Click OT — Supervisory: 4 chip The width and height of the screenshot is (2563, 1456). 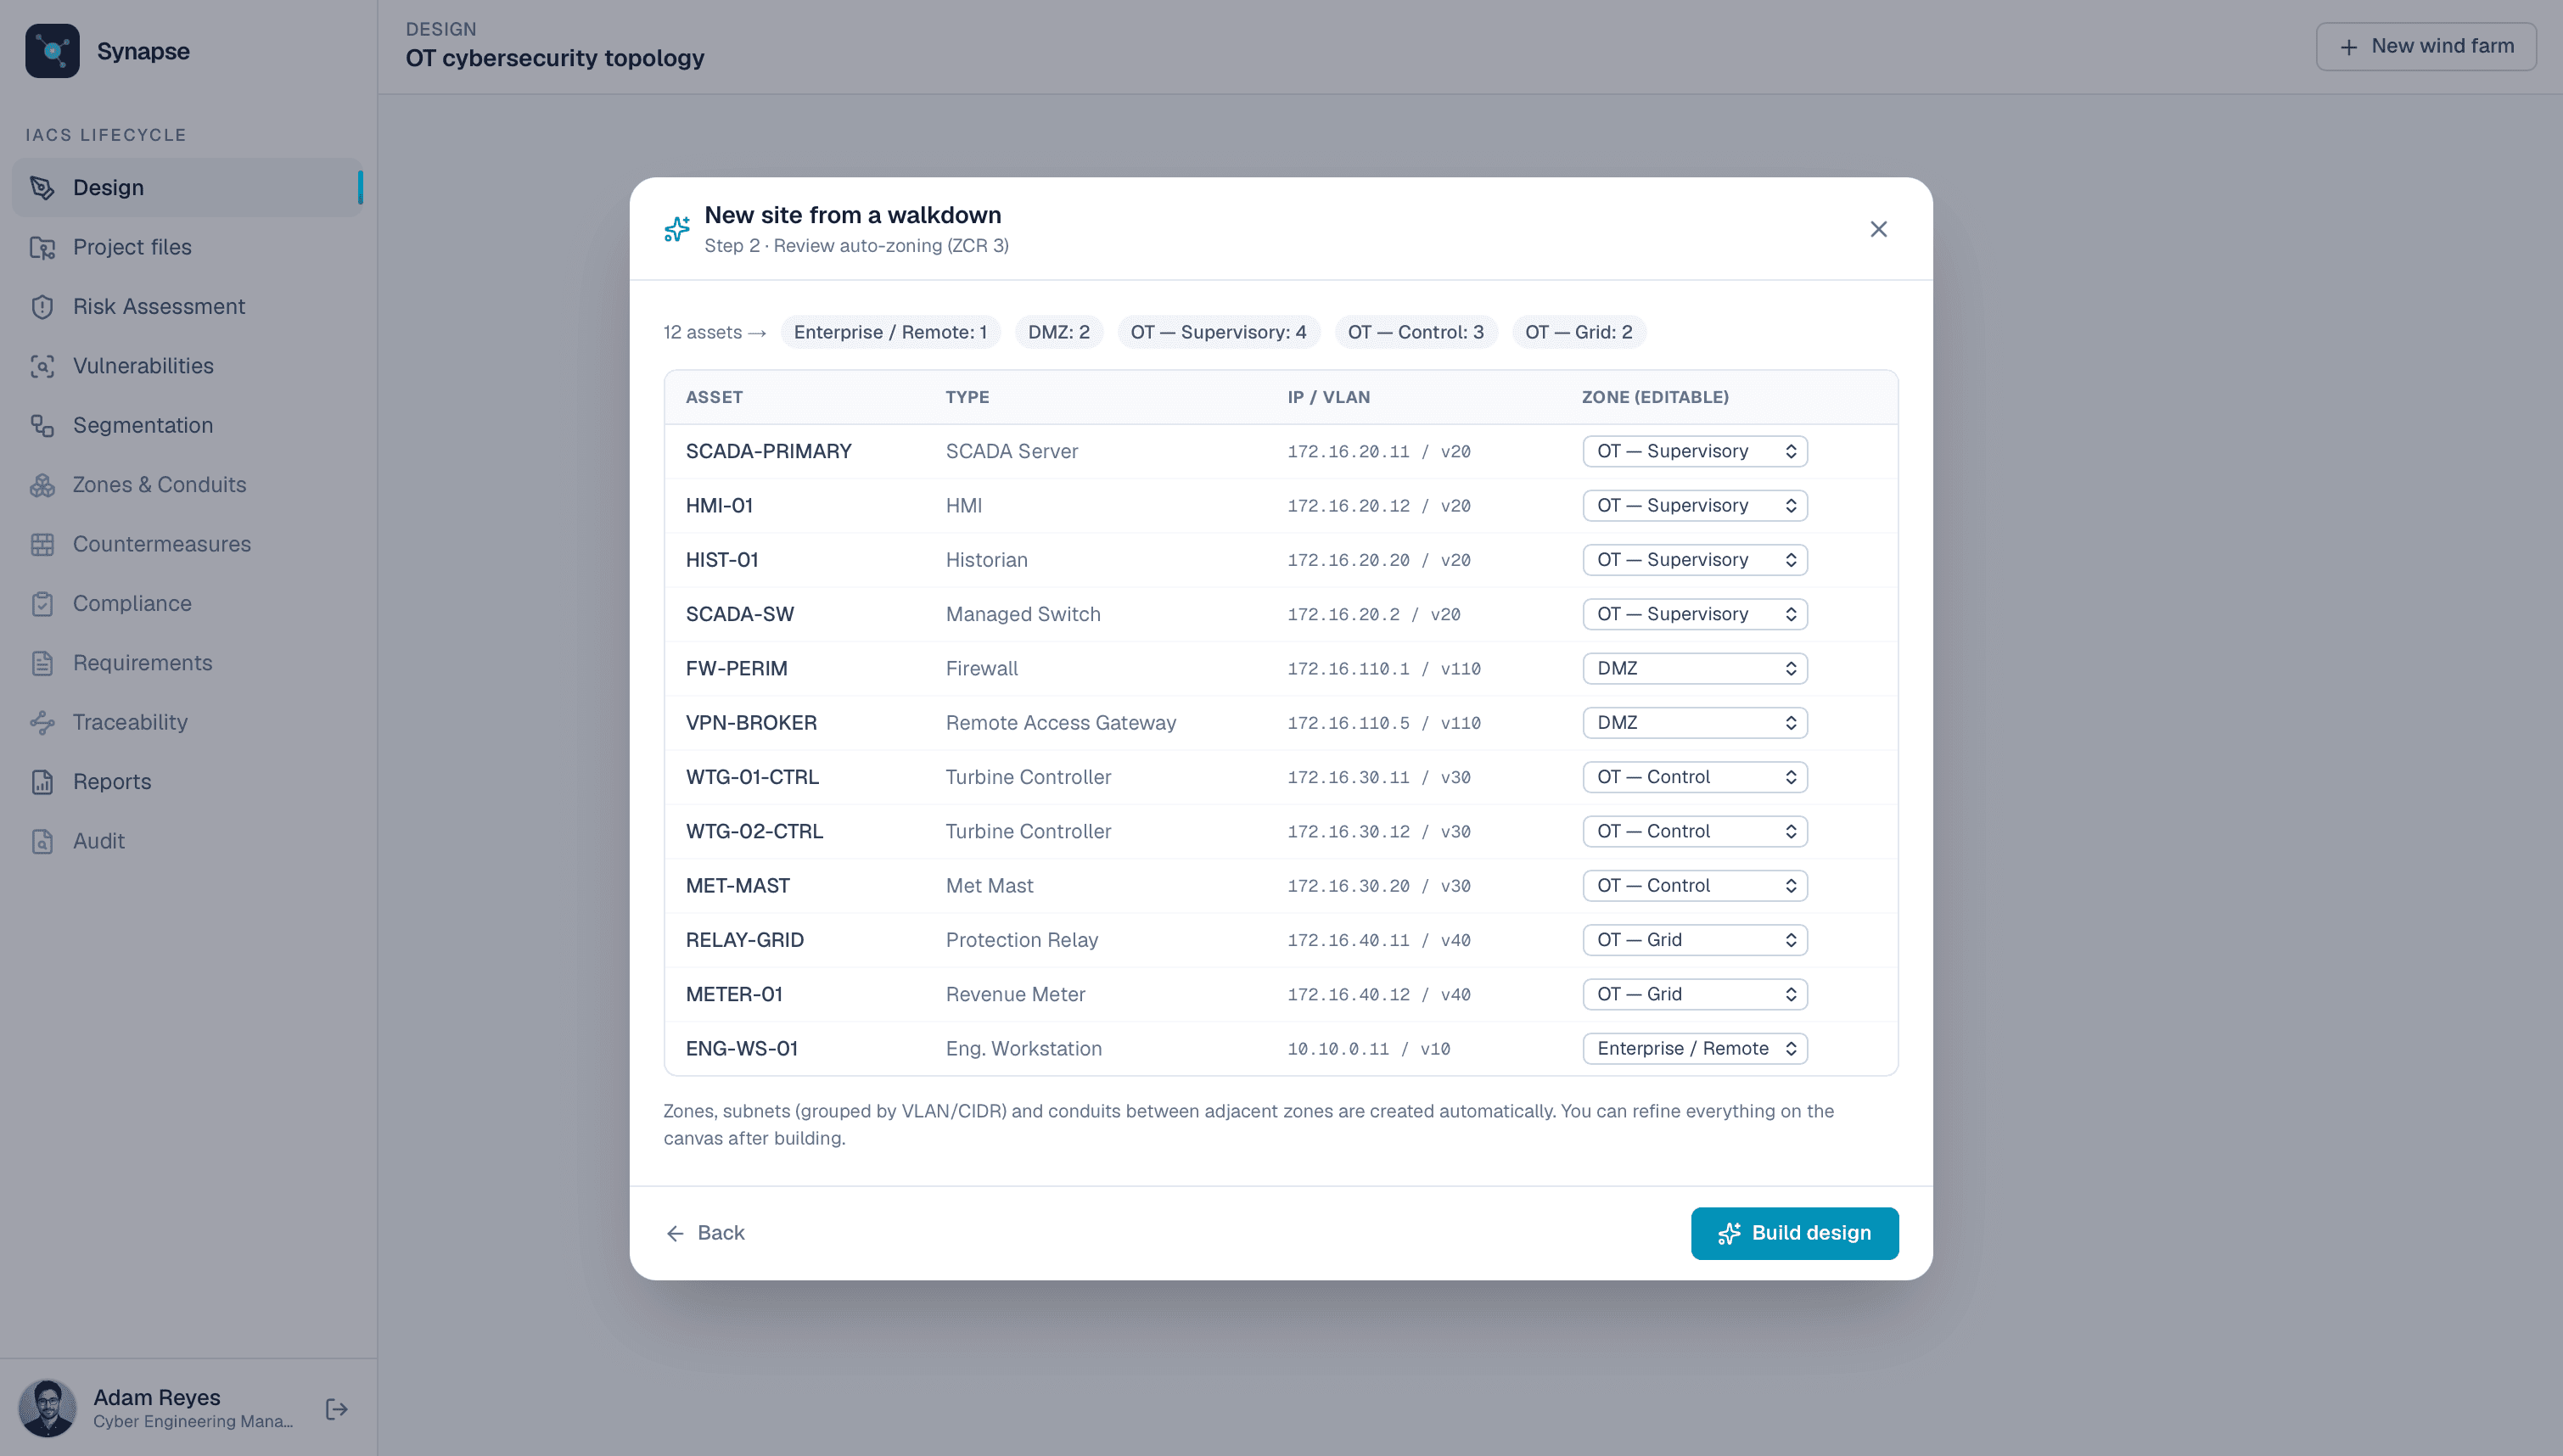(1218, 332)
